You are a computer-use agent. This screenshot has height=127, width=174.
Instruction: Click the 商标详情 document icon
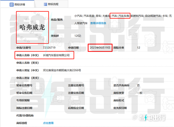click(12, 5)
